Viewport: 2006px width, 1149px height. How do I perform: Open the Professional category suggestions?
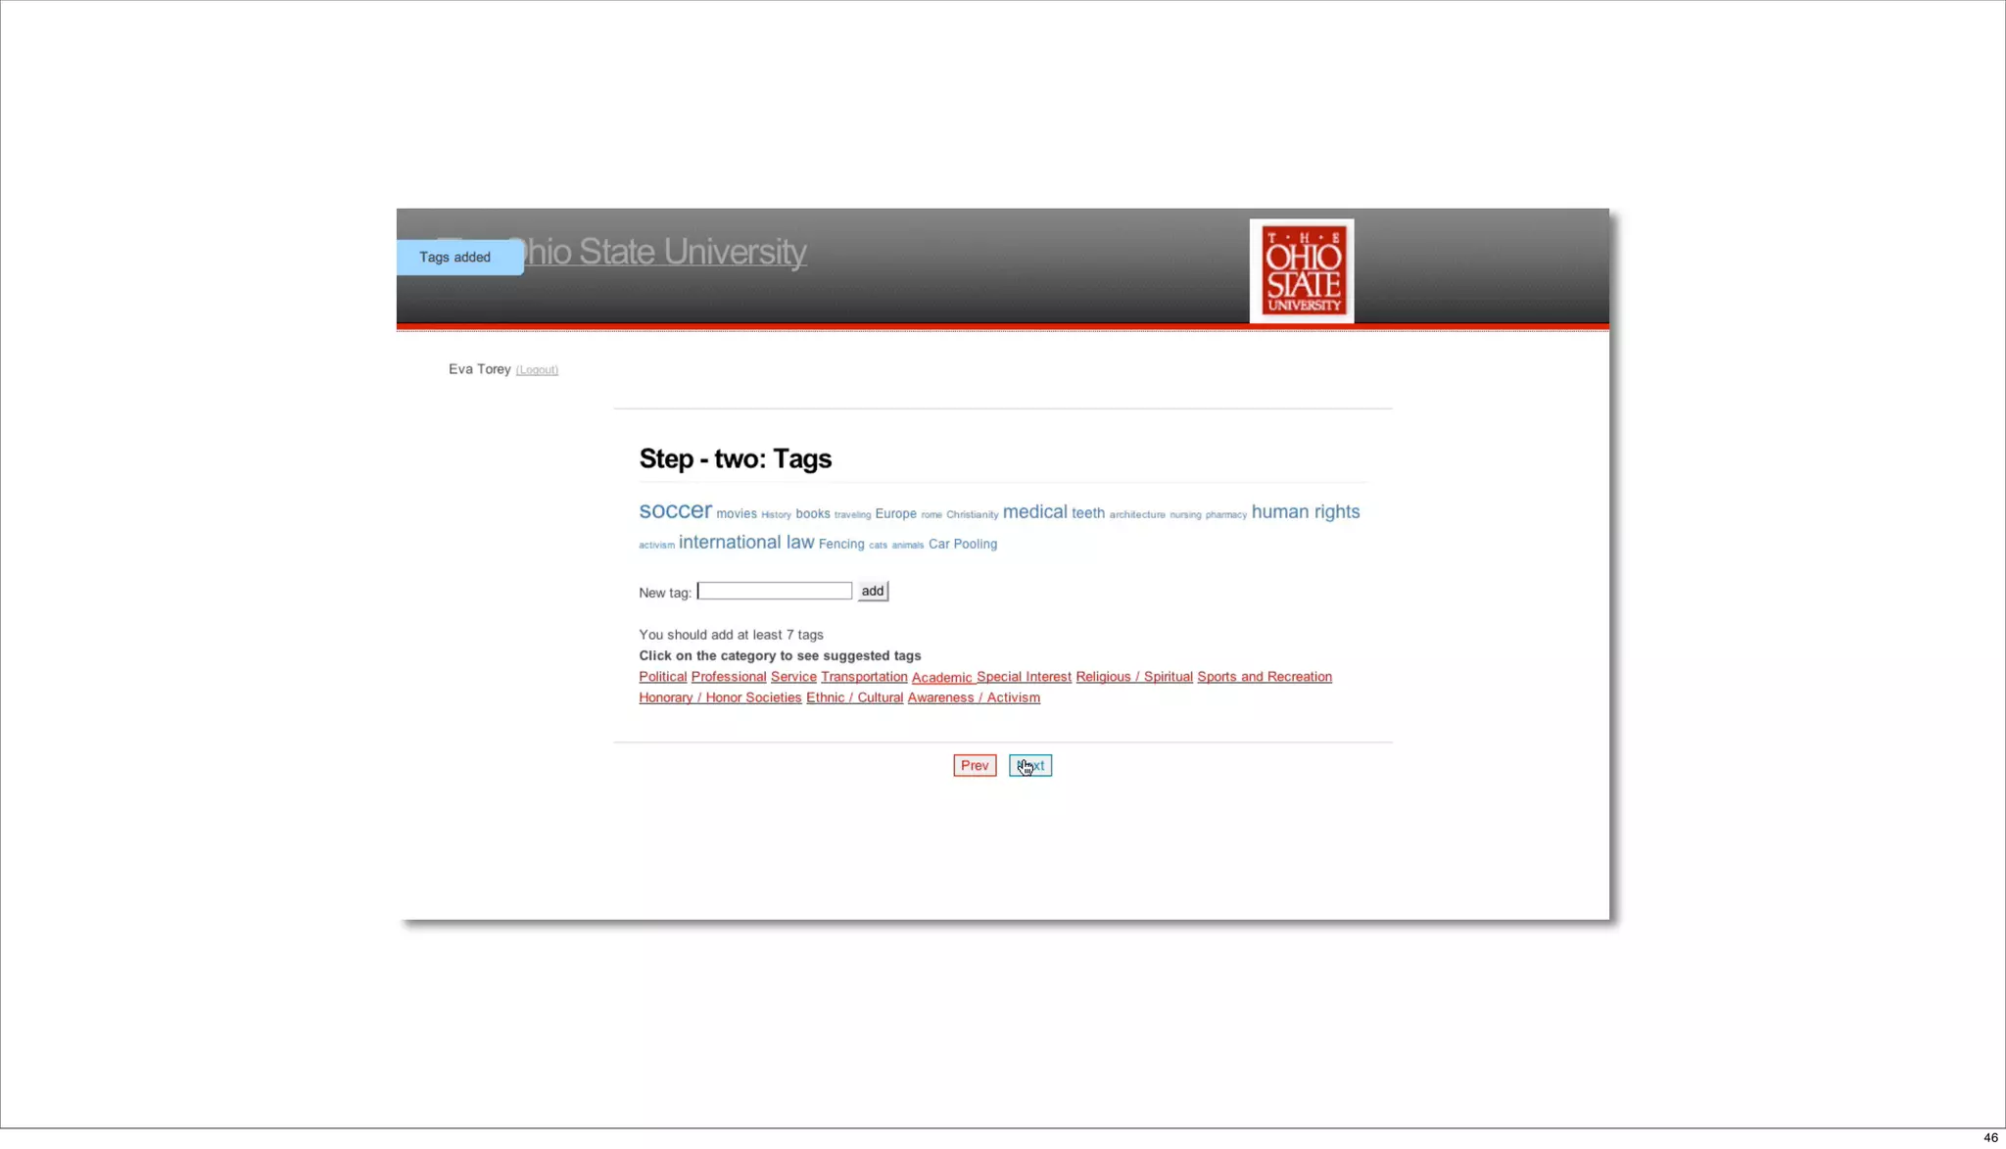(x=728, y=677)
